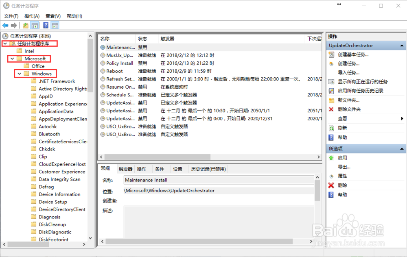407x257 pixels.
Task: Click the red X 删除 icon under 所选项
Action: pos(331,185)
